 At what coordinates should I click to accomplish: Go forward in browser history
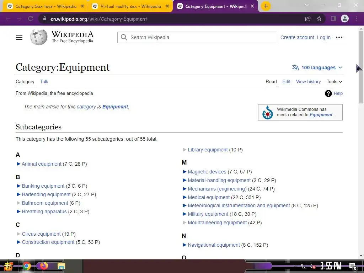19,18
